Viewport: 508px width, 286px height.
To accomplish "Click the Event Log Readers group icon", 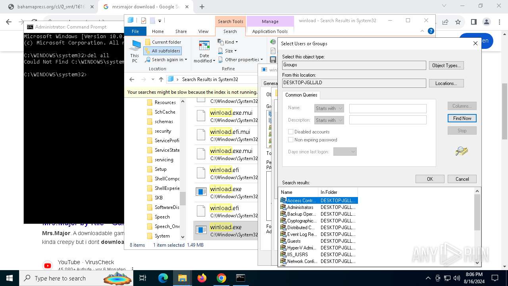I will click(x=283, y=234).
